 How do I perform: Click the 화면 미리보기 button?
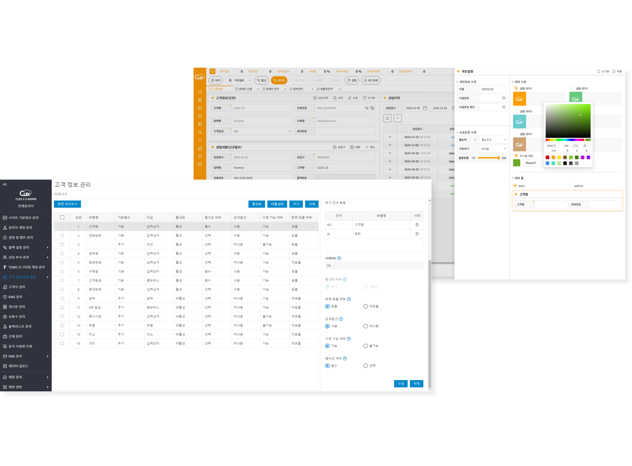pyautogui.click(x=67, y=204)
